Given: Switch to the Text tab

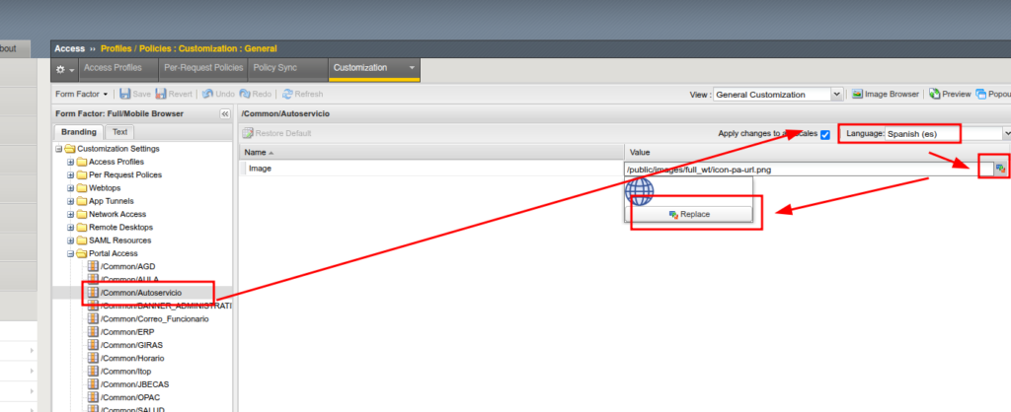Looking at the screenshot, I should pyautogui.click(x=119, y=131).
